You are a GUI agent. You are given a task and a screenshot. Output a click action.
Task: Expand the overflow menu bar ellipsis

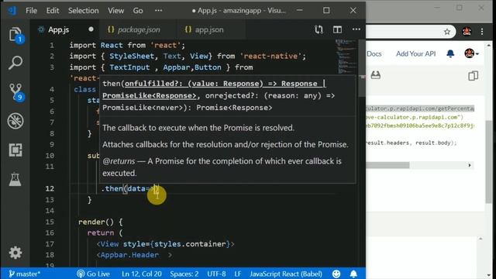[x=158, y=10]
